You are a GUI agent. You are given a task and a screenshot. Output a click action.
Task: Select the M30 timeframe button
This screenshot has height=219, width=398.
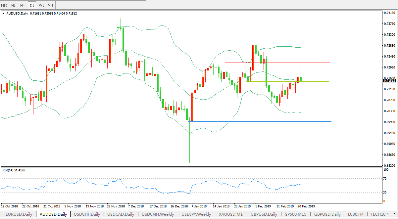click(4, 5)
